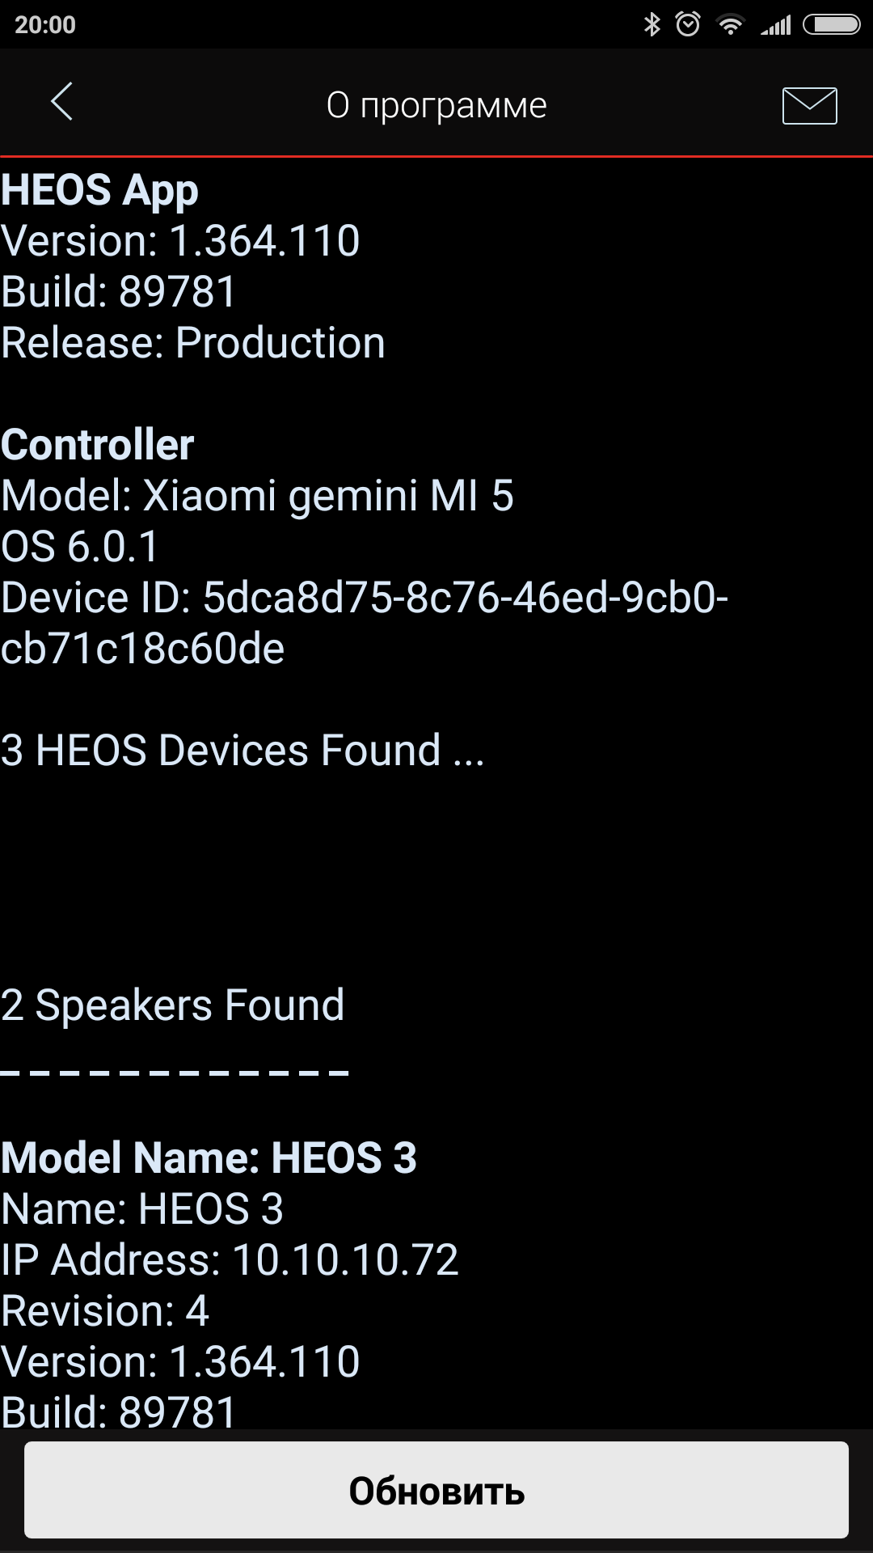The width and height of the screenshot is (873, 1553).
Task: Tap the 3 HEOS Devices Found line
Action: click(242, 751)
